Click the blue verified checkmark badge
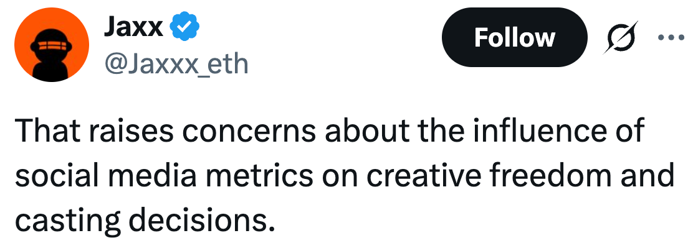The height and width of the screenshot is (251, 693). [x=186, y=27]
